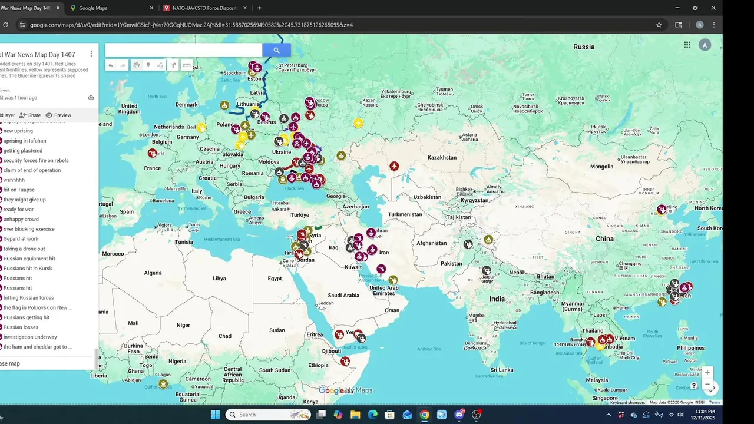Select 'unhappy crowd' list item
This screenshot has height=424, width=754.
(x=21, y=219)
